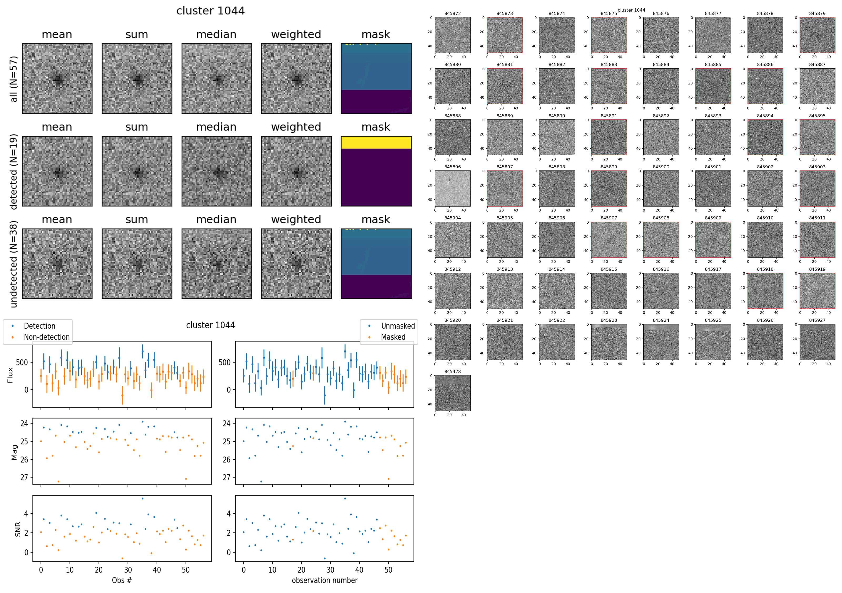Click thumbnail 845922 with bright top band

(557, 342)
